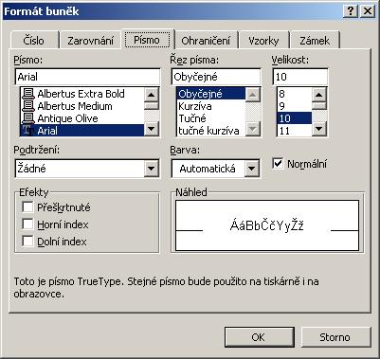The height and width of the screenshot is (359, 380).
Task: Click the printer icon beside Antique Olive
Action: (x=28, y=118)
